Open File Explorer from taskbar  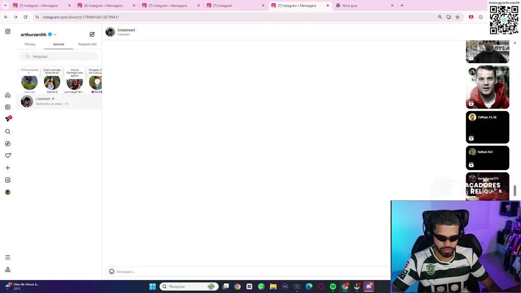point(273,286)
